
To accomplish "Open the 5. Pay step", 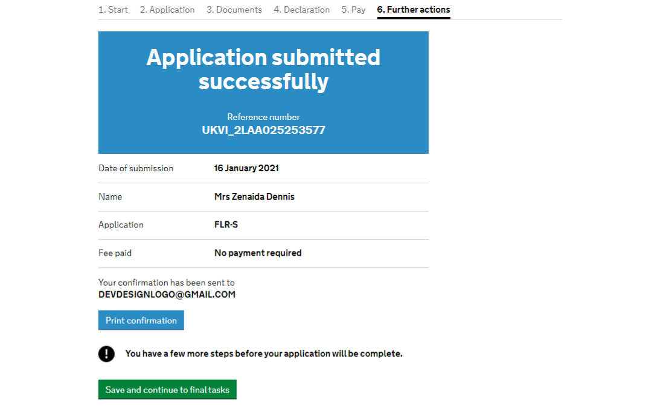I will click(353, 10).
